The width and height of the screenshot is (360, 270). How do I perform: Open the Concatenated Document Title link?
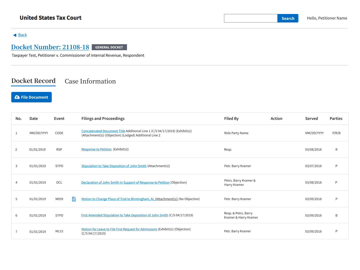pyautogui.click(x=103, y=131)
